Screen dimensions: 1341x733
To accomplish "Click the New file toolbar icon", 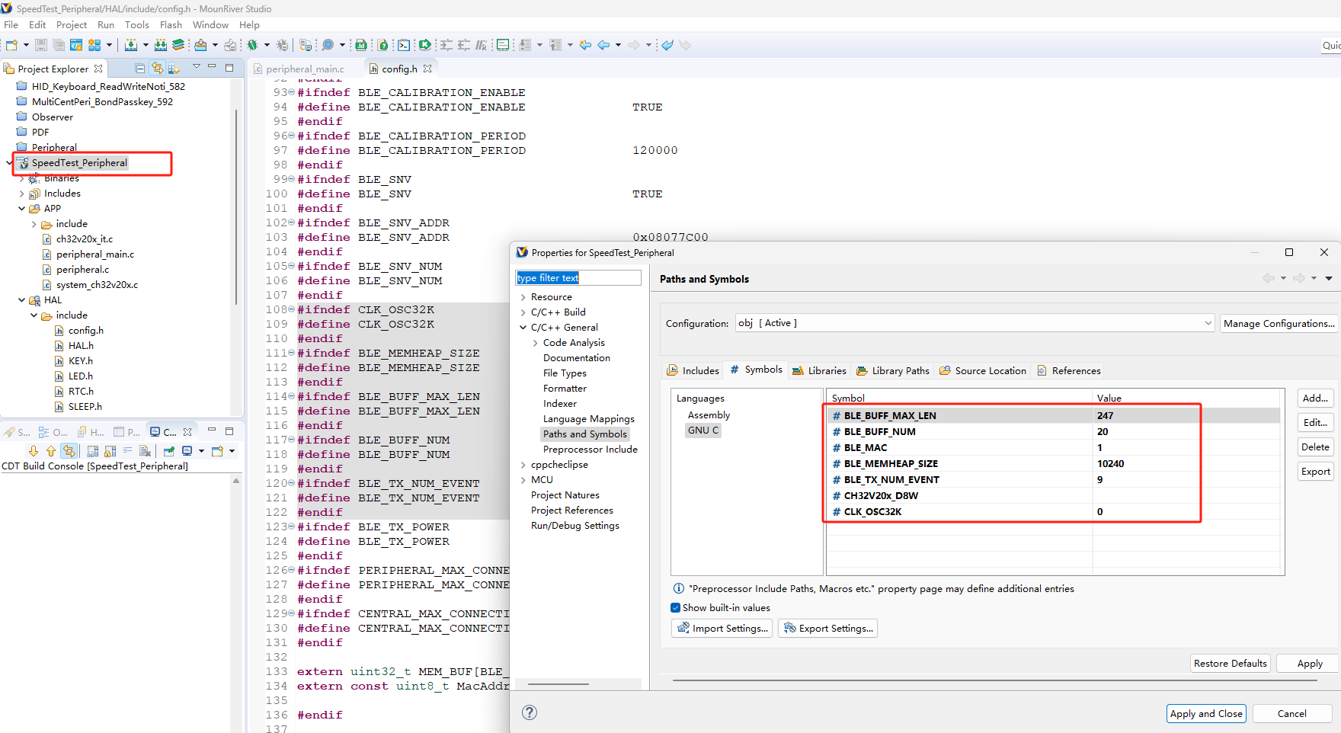I will [11, 45].
